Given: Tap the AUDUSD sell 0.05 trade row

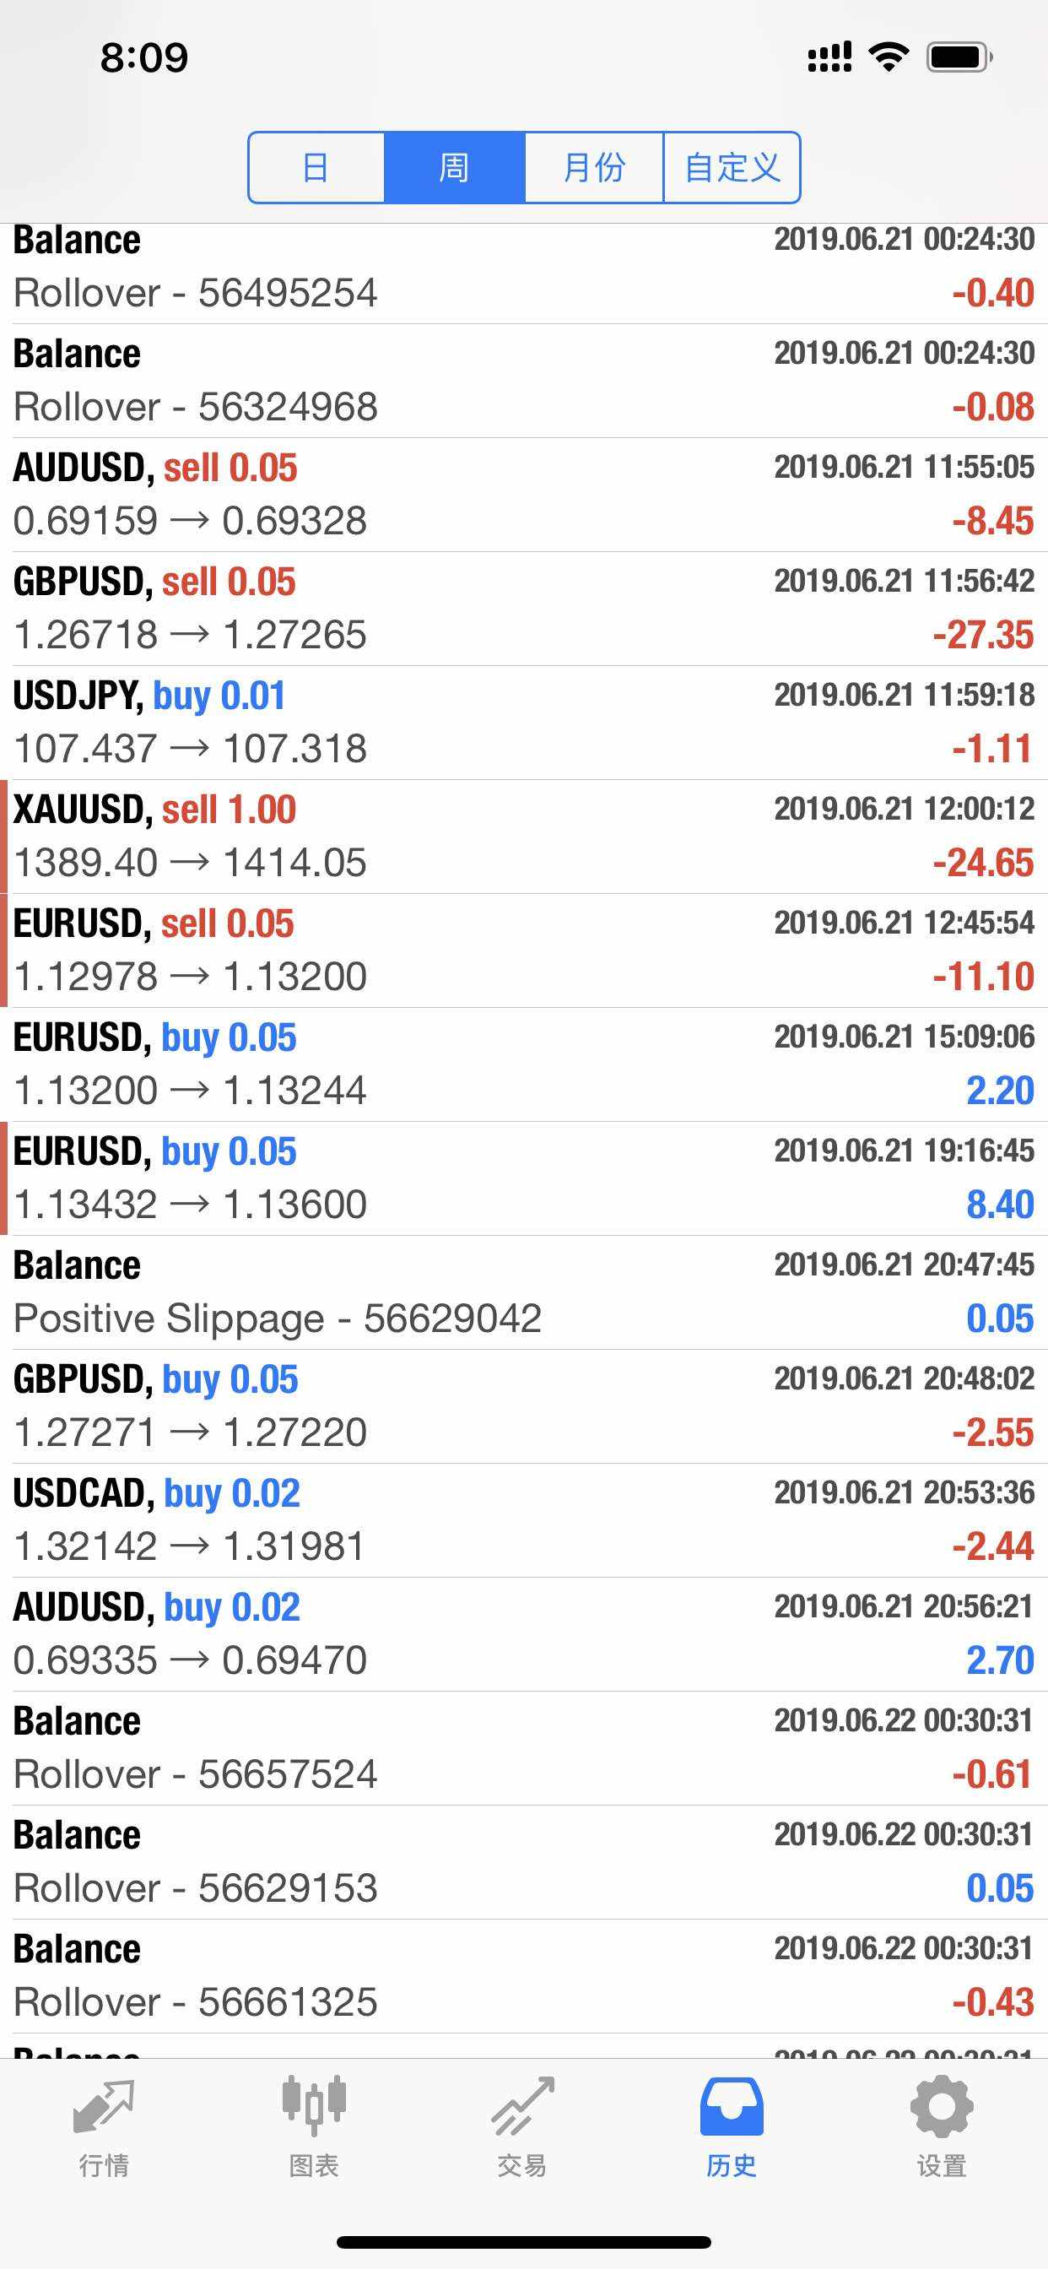Looking at the screenshot, I should [x=524, y=494].
